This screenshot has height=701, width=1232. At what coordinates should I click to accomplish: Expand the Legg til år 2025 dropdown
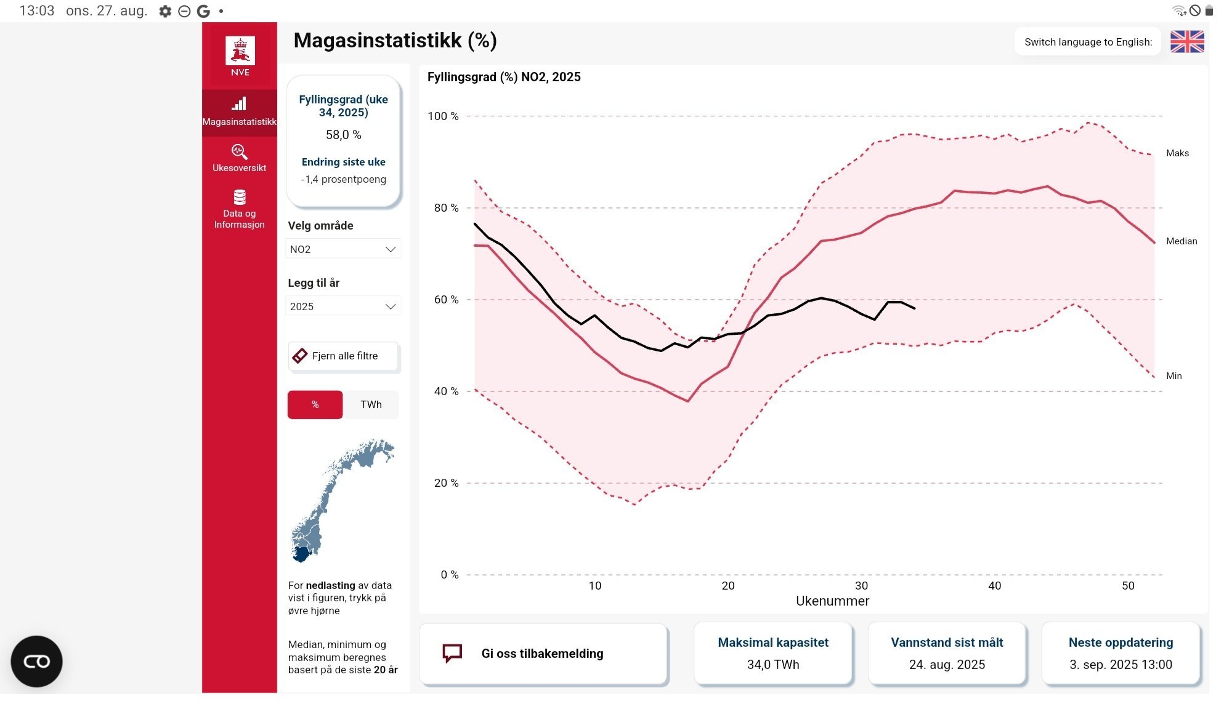(x=342, y=306)
